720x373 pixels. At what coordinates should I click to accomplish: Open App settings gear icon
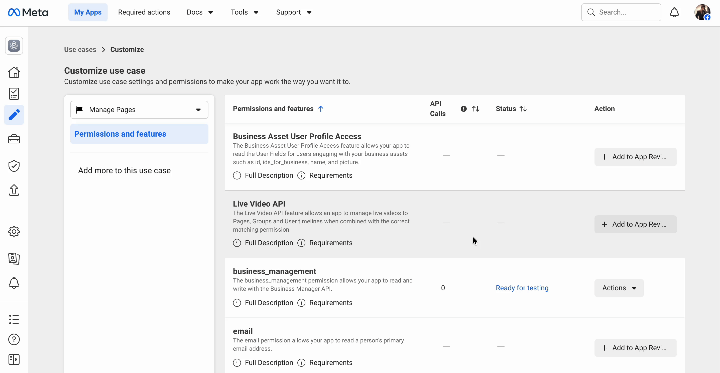pyautogui.click(x=14, y=232)
